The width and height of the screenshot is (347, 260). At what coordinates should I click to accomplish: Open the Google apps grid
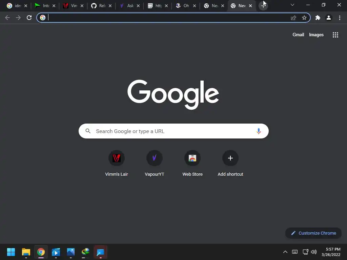(x=335, y=35)
